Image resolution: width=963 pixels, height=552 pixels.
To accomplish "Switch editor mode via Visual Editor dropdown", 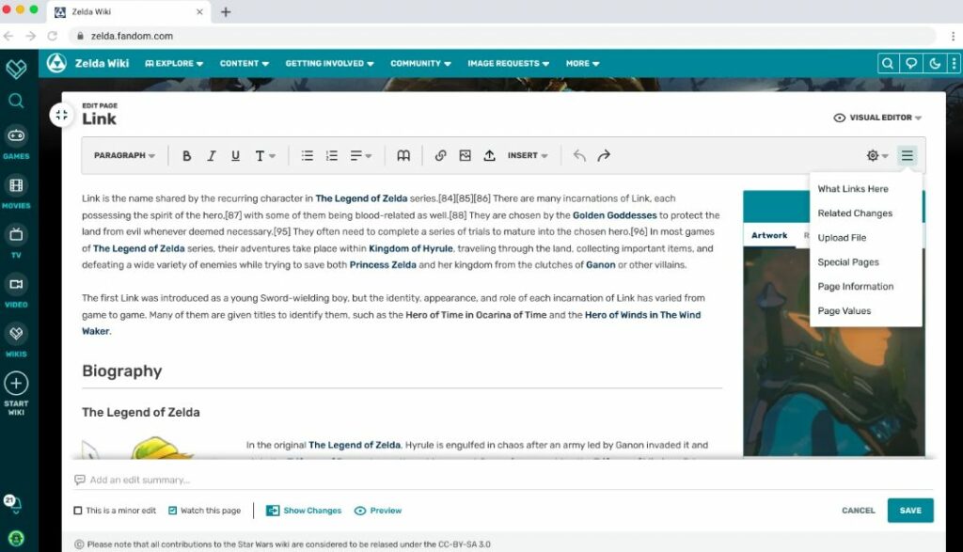I will pyautogui.click(x=877, y=118).
